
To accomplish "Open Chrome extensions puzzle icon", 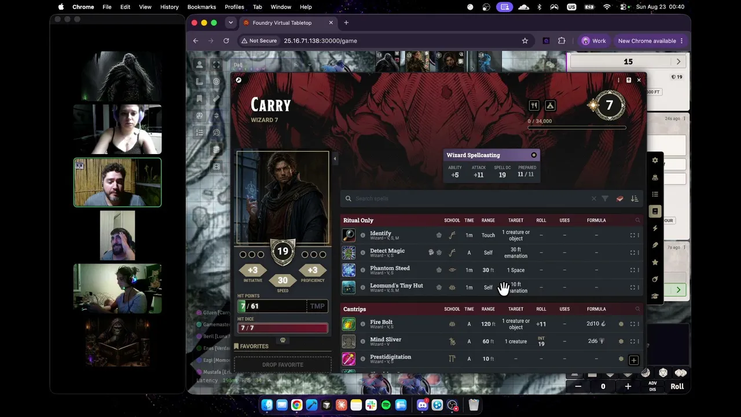I will click(562, 41).
